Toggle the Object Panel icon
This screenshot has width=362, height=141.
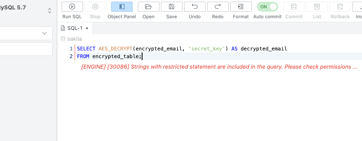click(x=122, y=7)
